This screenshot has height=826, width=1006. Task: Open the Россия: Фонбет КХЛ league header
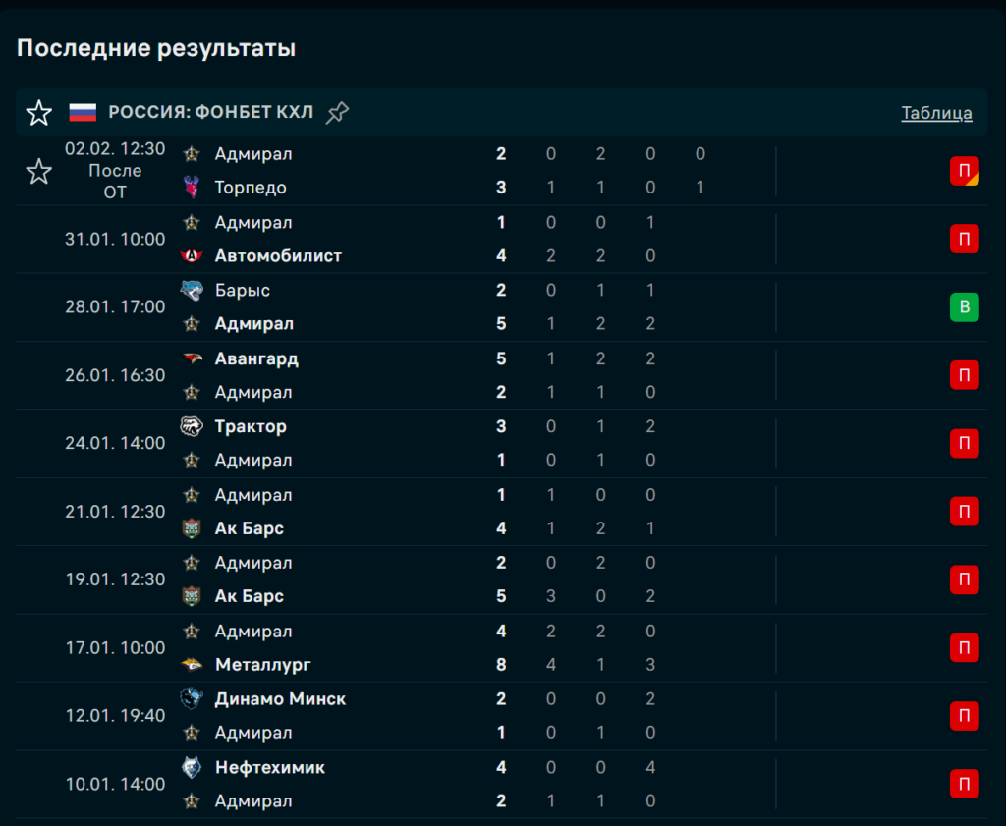click(x=210, y=113)
